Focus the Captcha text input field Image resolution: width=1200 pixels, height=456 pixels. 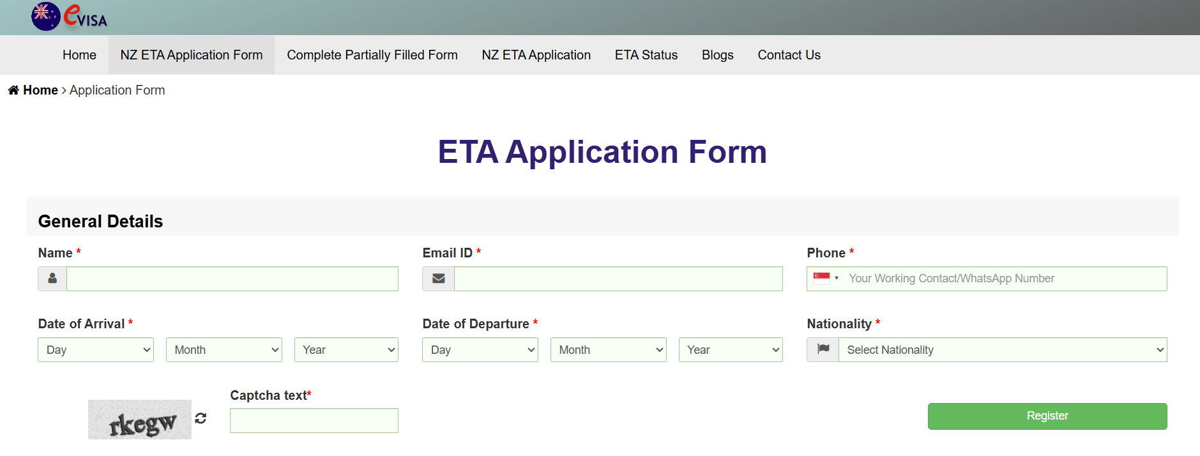click(314, 421)
